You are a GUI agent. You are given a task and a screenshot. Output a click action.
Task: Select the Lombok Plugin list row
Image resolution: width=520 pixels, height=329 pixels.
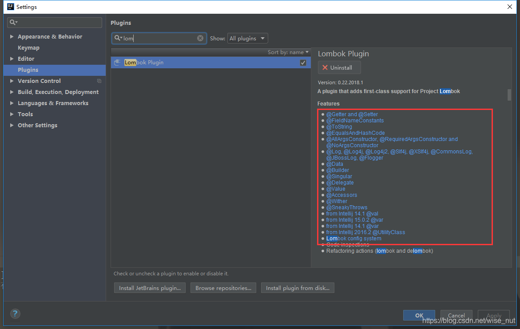[x=211, y=63]
